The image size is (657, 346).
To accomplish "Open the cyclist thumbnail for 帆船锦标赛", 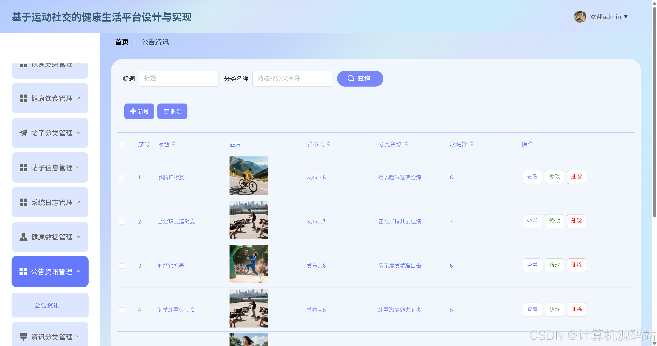I will click(x=249, y=176).
